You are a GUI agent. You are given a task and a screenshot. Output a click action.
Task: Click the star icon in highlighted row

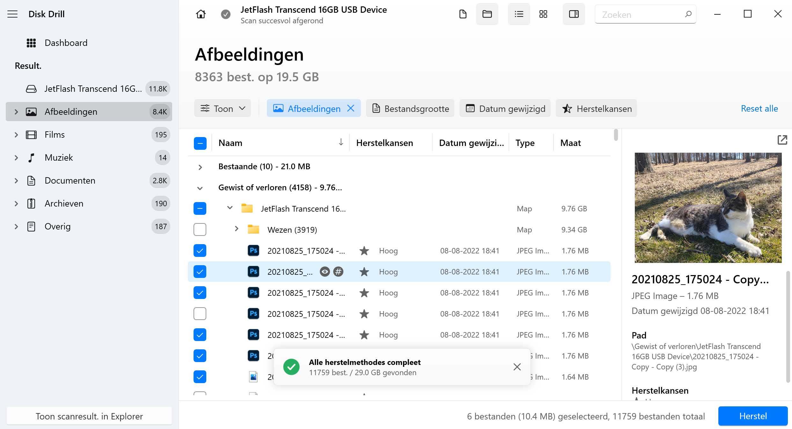pyautogui.click(x=364, y=272)
